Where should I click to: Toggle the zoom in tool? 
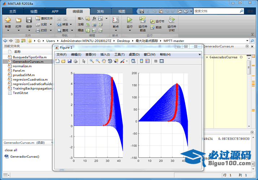[x=92, y=61]
